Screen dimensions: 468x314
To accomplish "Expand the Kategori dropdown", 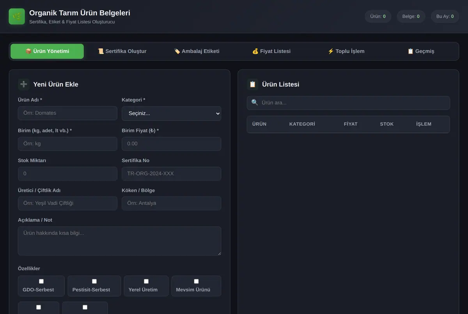I will pyautogui.click(x=172, y=113).
